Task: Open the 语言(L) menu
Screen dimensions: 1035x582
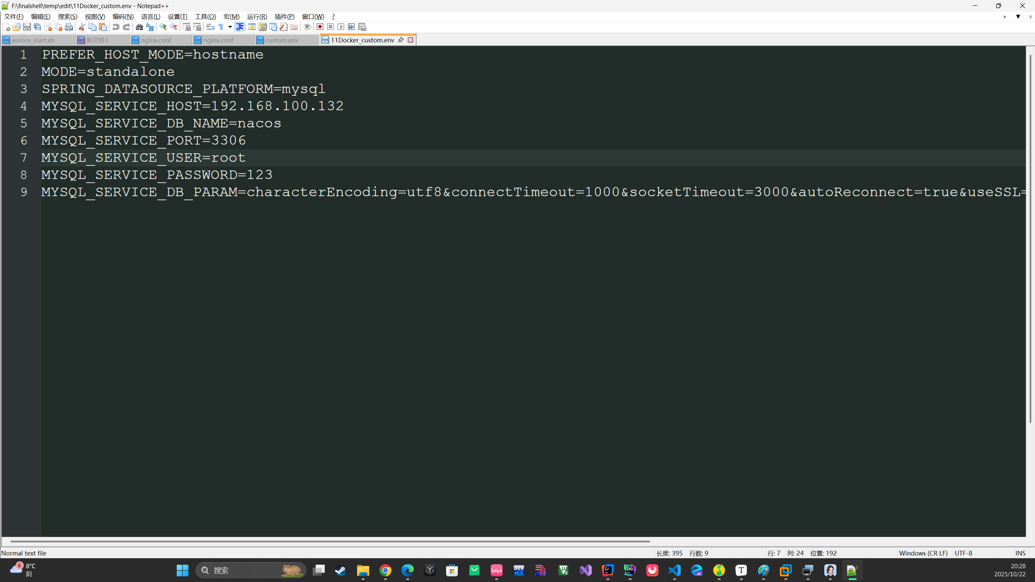Action: pos(150,17)
